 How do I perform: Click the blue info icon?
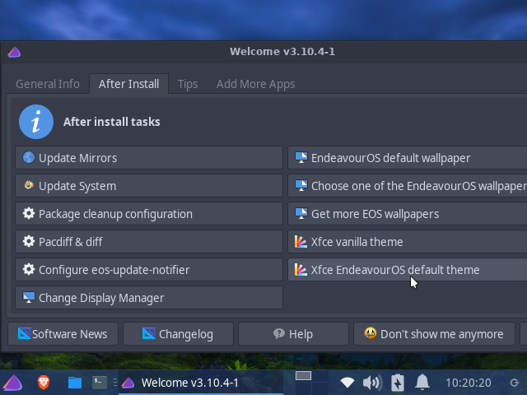(36, 122)
